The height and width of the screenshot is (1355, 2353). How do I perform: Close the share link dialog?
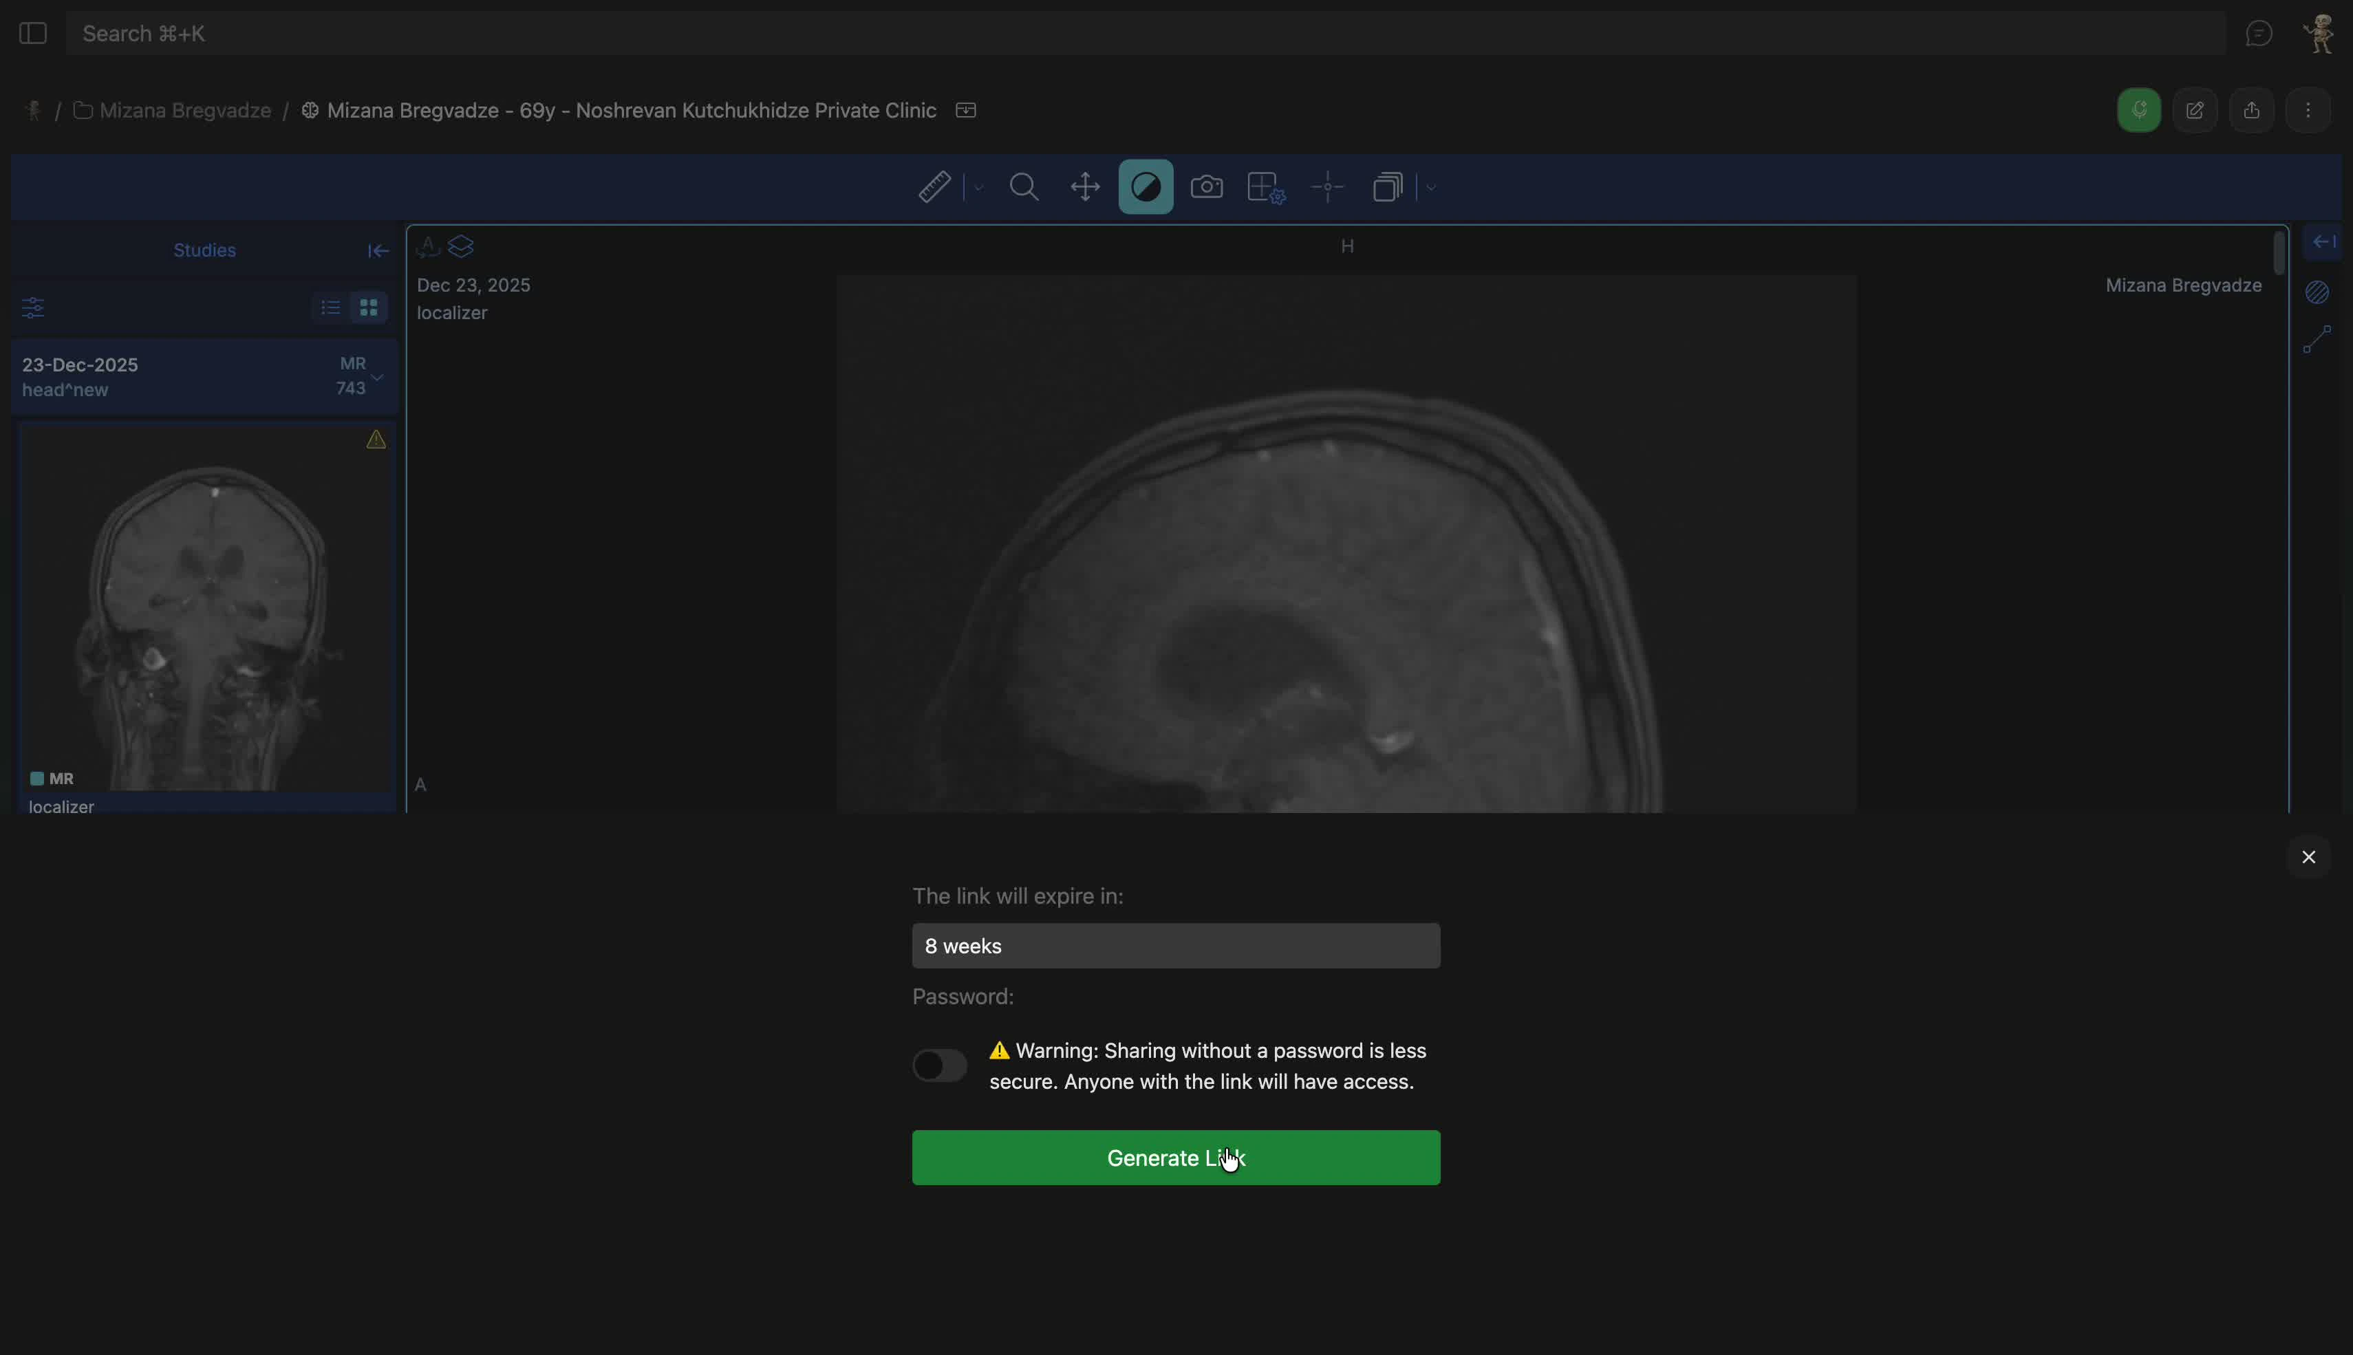pyautogui.click(x=2308, y=857)
